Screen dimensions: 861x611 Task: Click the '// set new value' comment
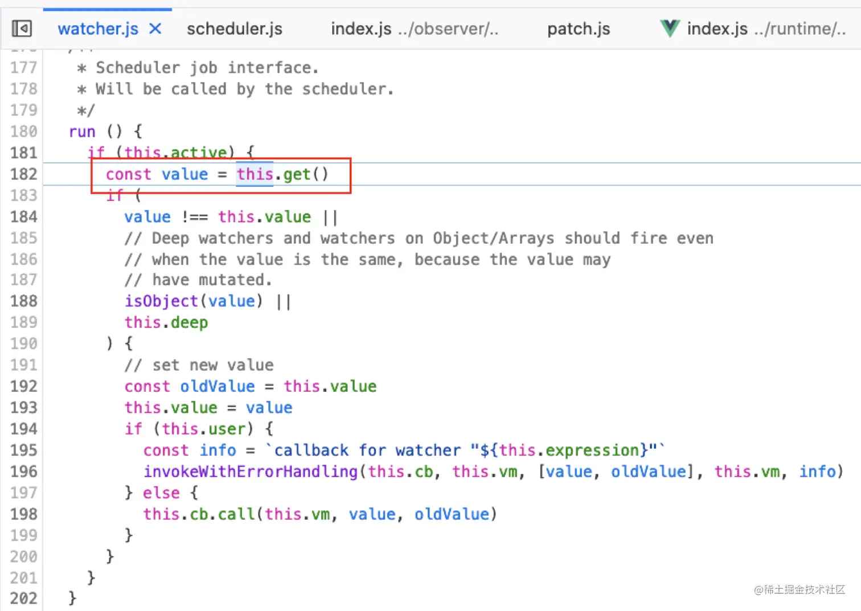(199, 364)
